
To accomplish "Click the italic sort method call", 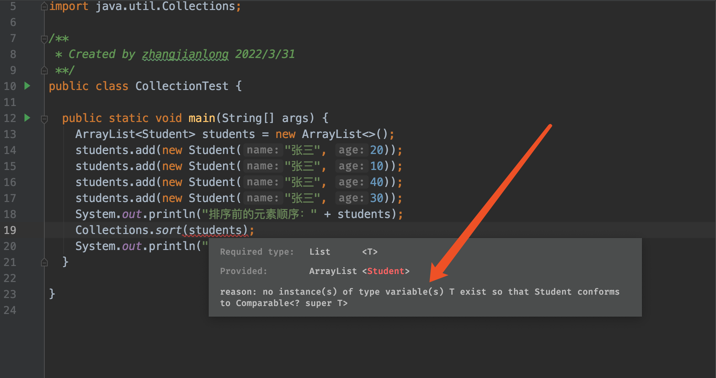I will point(168,230).
